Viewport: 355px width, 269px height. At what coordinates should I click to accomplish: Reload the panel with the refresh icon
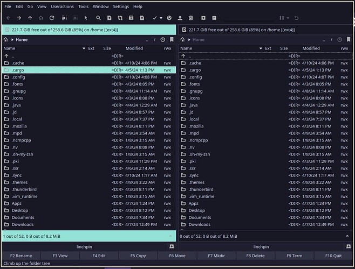52,18
